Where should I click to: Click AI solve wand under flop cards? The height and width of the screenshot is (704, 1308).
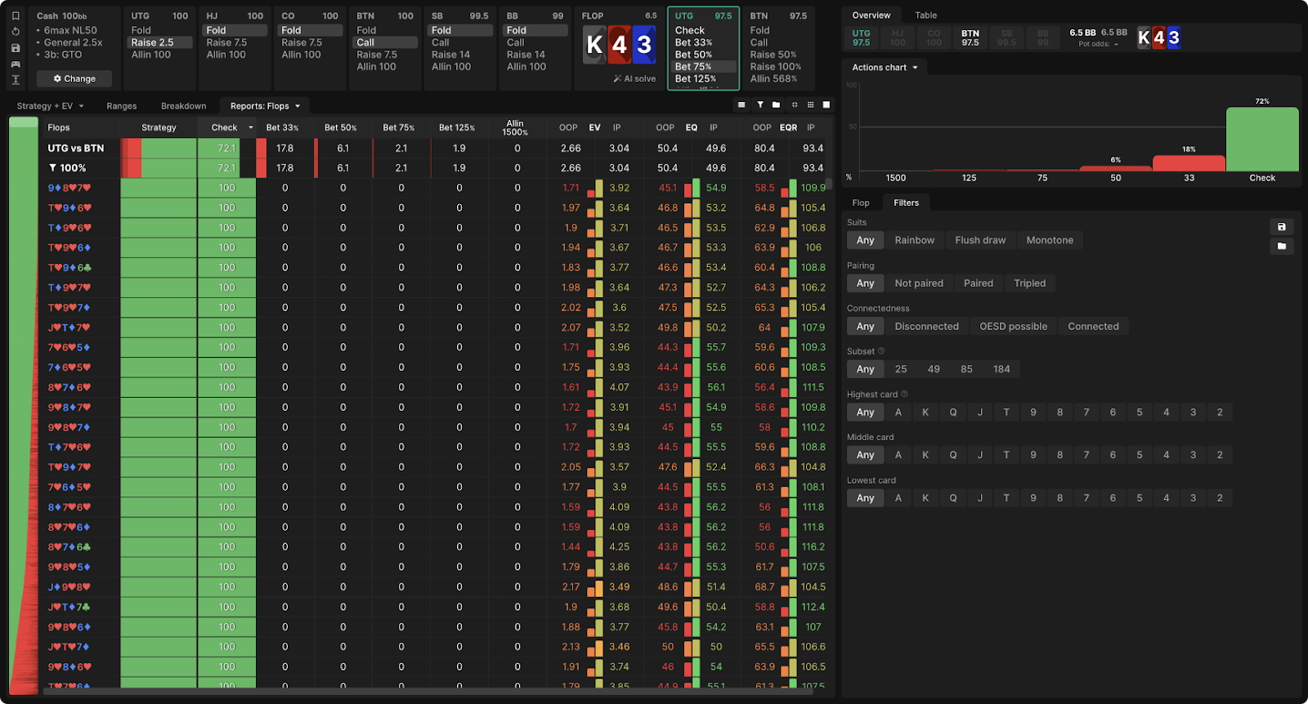click(x=634, y=79)
